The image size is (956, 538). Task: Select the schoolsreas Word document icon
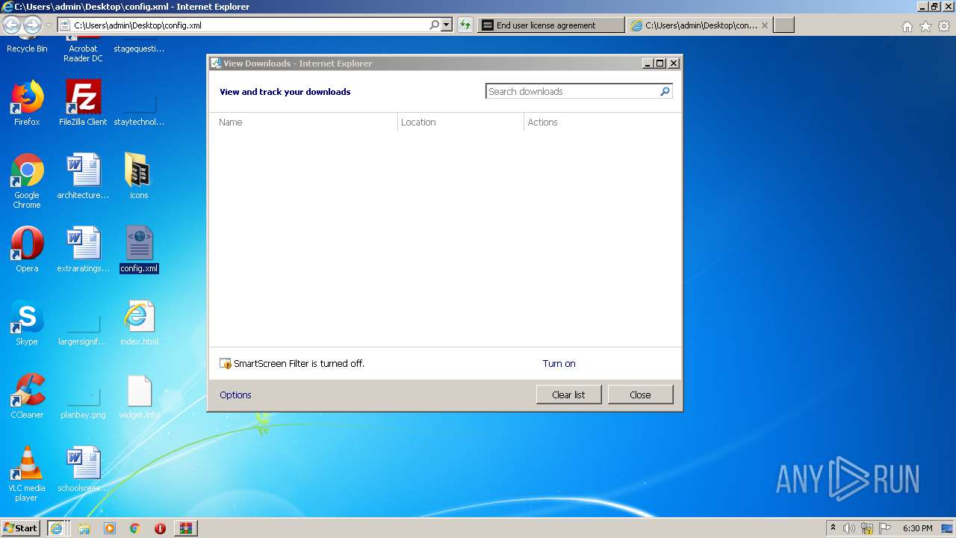83,469
